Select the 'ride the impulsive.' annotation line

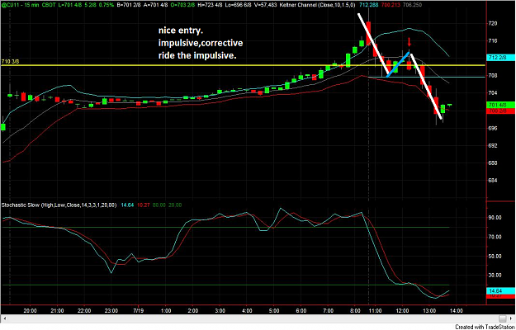[x=197, y=55]
